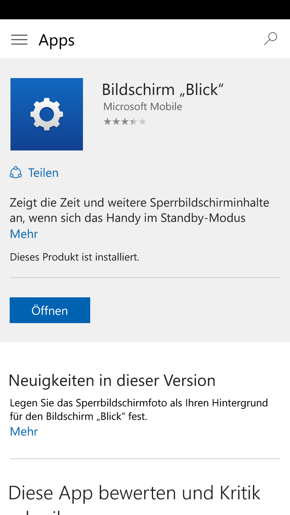Click the last empty rating star
Viewport: 290px width, 515px height.
[x=142, y=122]
